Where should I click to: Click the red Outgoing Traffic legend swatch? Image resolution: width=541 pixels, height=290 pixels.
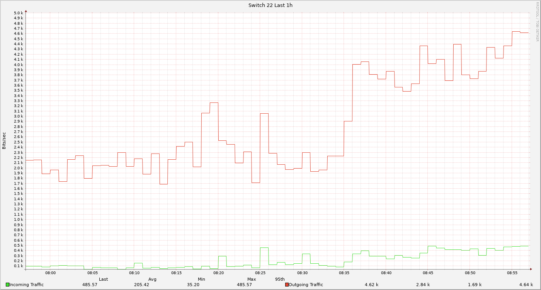pos(287,285)
